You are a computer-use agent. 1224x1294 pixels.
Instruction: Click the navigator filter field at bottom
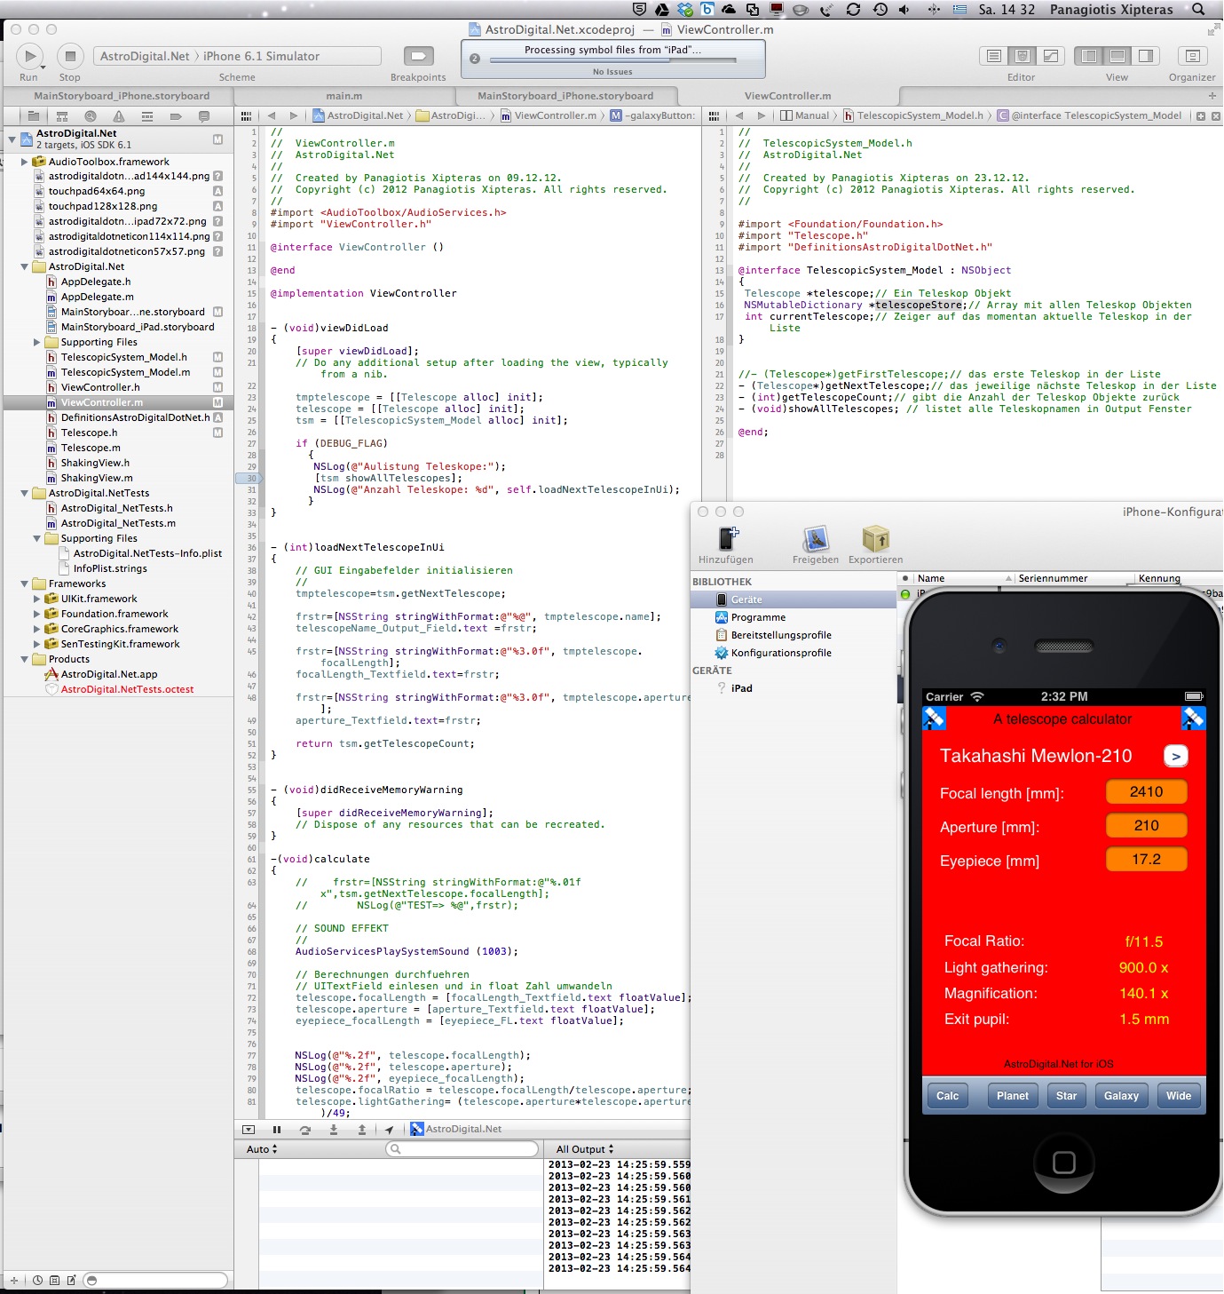(155, 1280)
